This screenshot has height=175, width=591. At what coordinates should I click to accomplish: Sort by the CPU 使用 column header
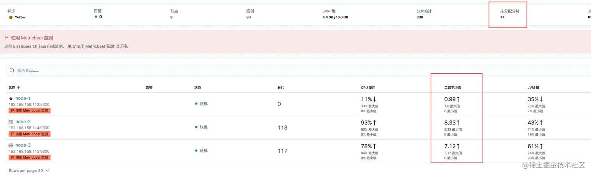(368, 88)
